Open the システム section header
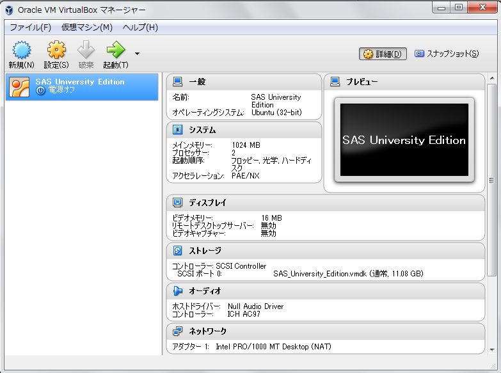Image resolution: width=501 pixels, height=373 pixels. tap(244, 130)
